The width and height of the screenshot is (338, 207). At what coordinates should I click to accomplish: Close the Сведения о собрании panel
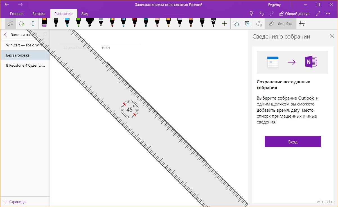click(332, 36)
